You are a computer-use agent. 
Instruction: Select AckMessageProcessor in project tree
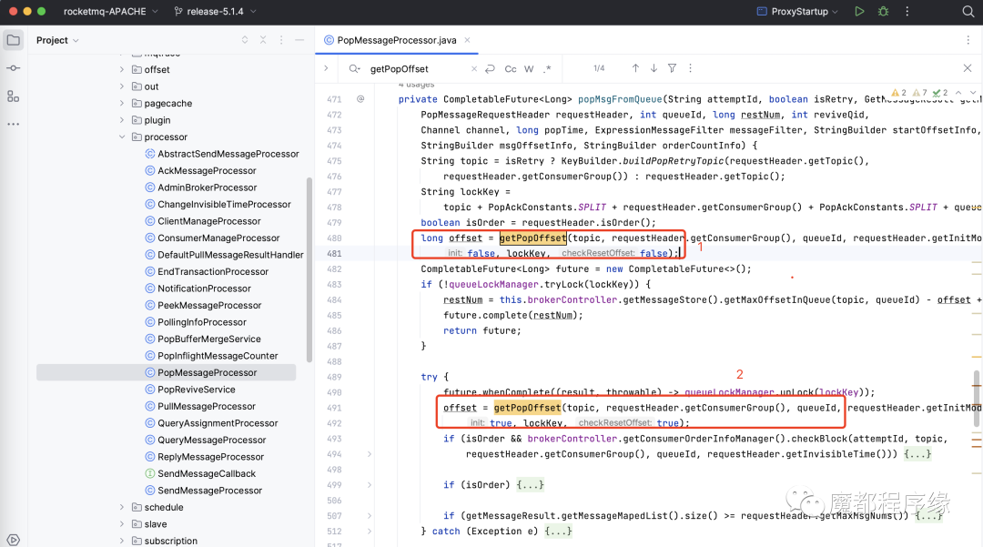pyautogui.click(x=207, y=170)
